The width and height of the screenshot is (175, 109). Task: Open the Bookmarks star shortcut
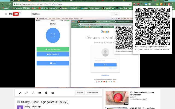click(16, 8)
